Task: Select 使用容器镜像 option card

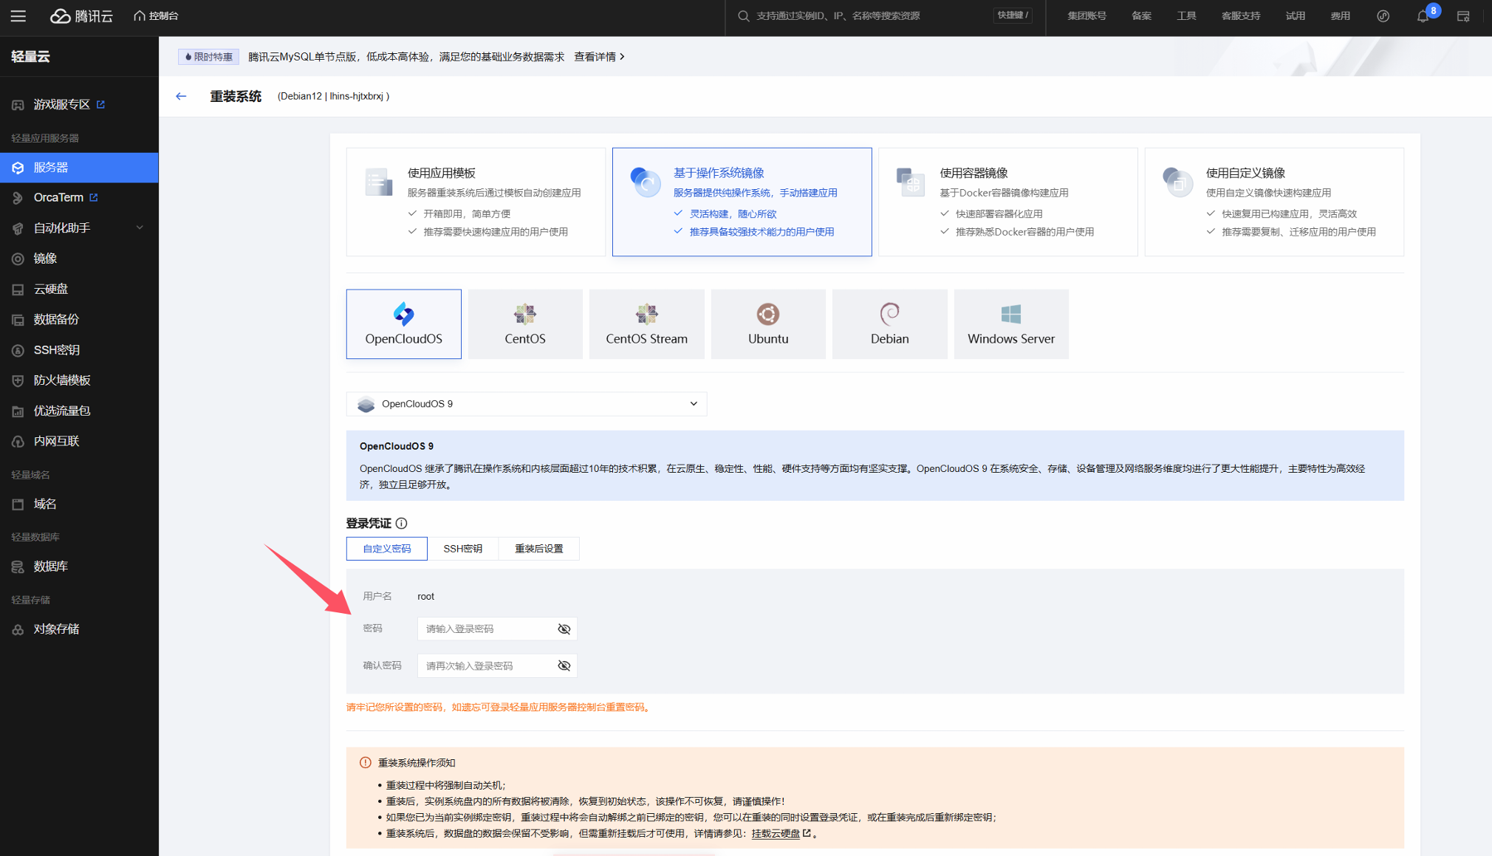Action: pos(1007,202)
